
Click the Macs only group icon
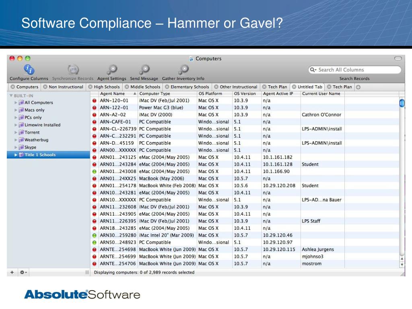(21, 110)
